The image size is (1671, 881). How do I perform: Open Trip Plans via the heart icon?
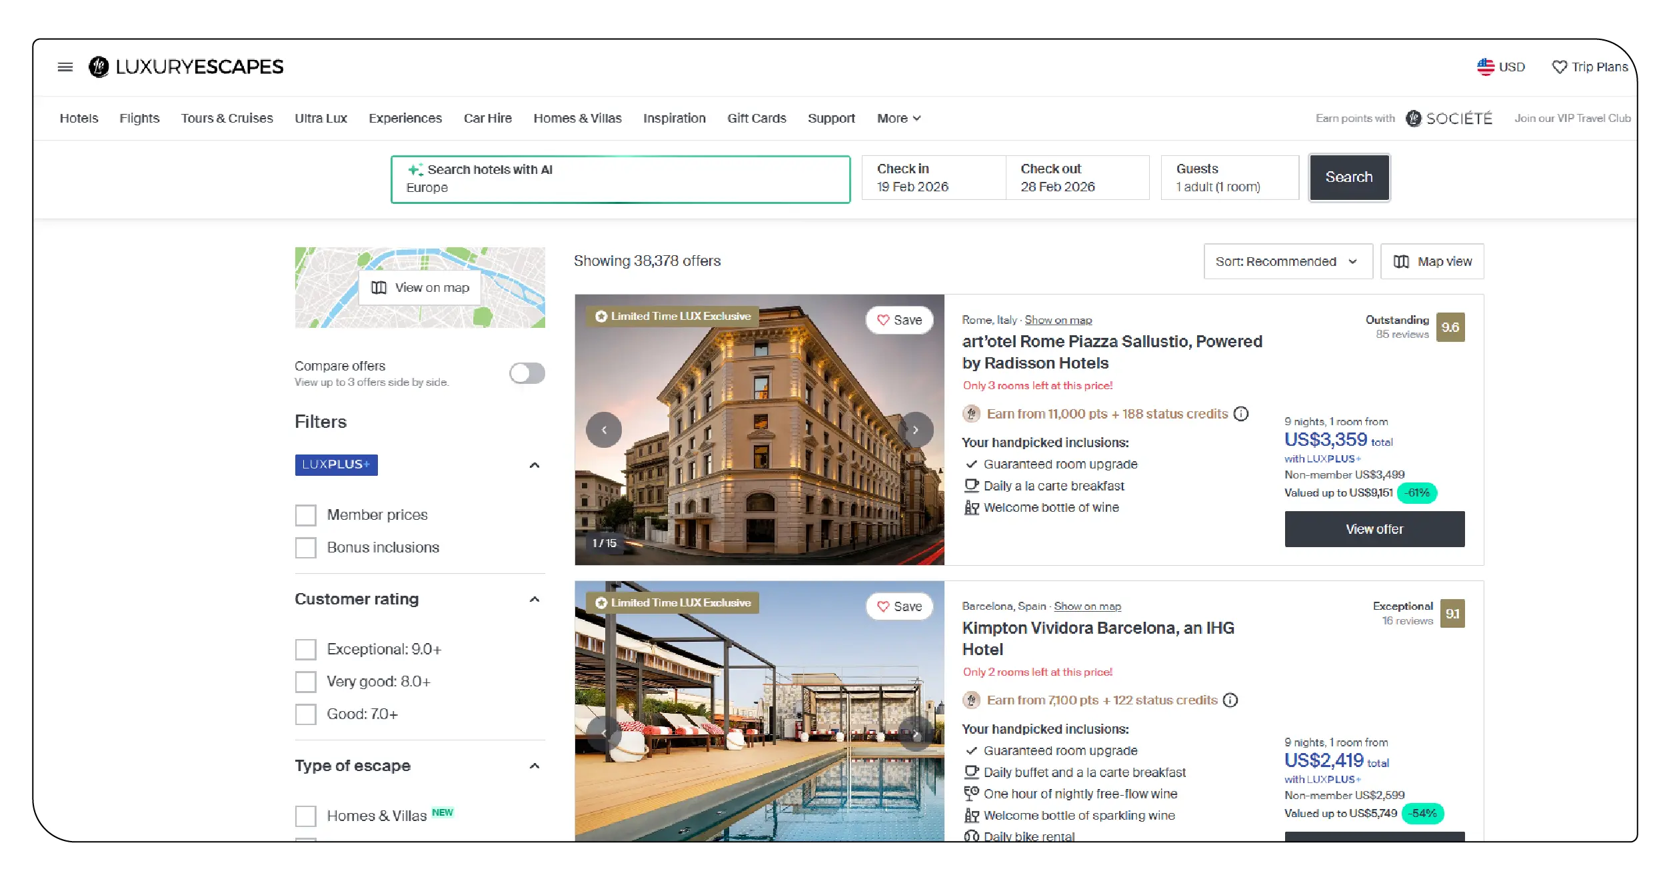coord(1559,67)
